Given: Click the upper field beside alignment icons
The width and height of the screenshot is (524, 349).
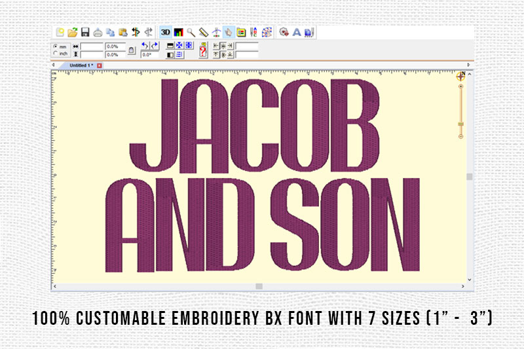Looking at the screenshot, I should pos(247,46).
